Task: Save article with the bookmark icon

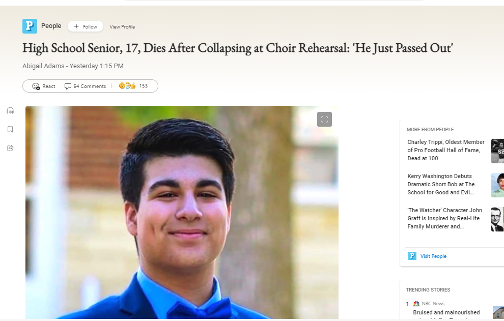Action: tap(10, 129)
